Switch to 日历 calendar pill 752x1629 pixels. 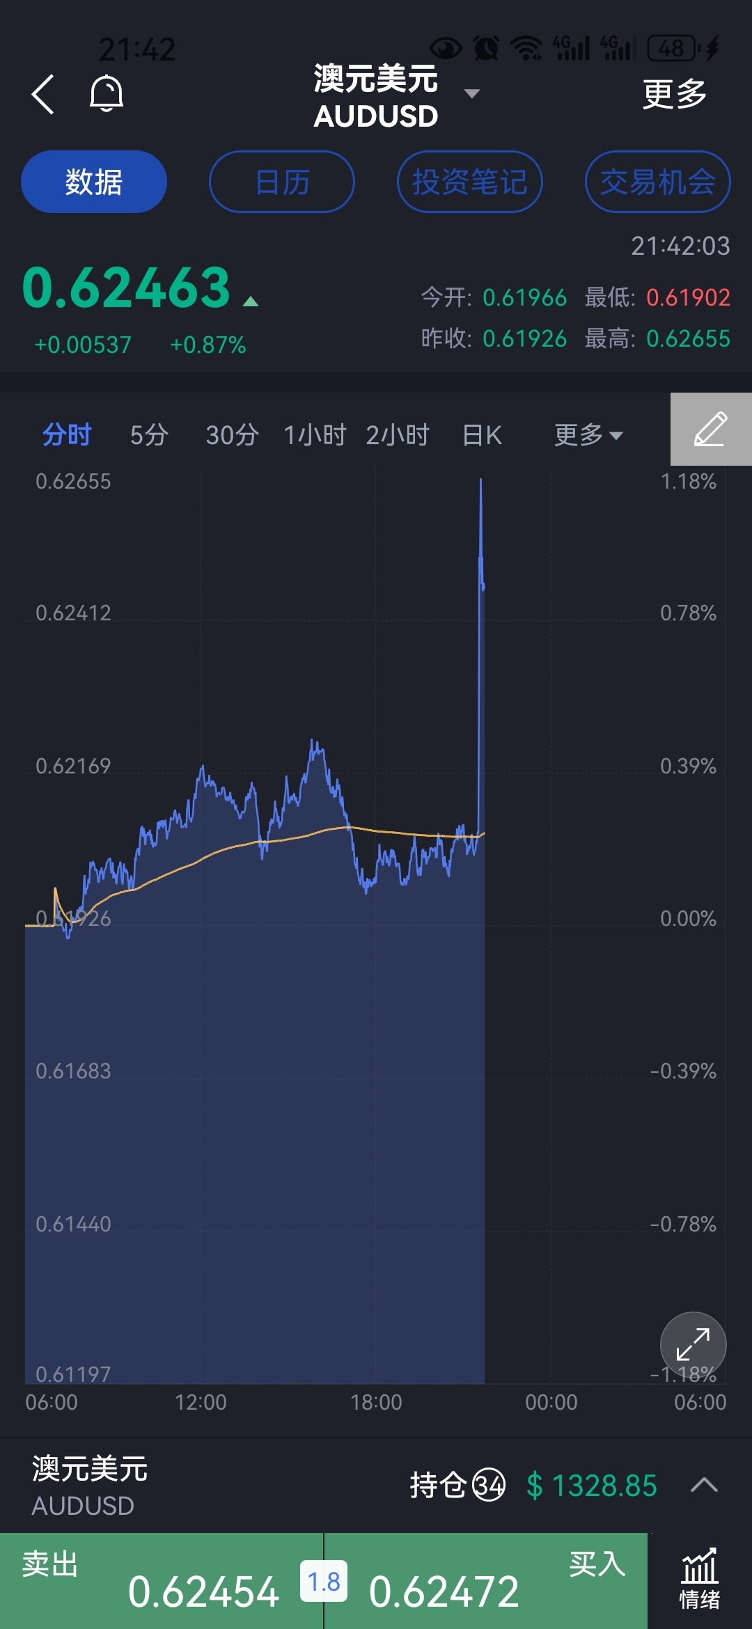(282, 182)
